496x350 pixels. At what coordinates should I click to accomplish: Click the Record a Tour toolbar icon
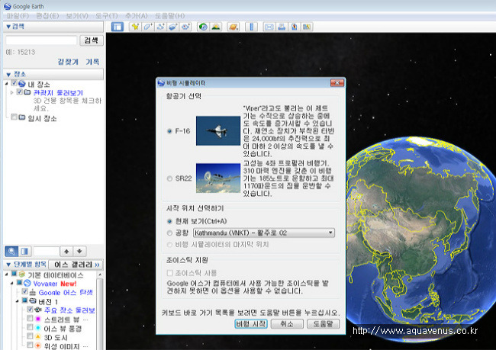coord(185,27)
